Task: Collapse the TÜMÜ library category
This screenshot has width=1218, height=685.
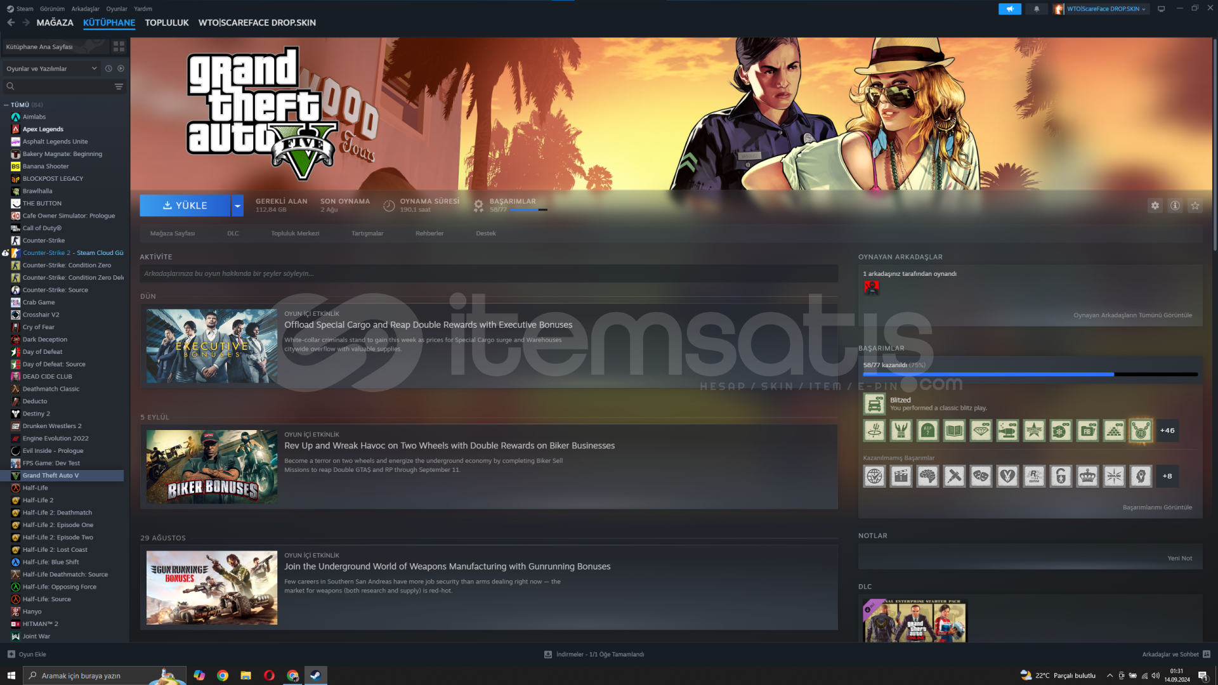Action: tap(6, 105)
